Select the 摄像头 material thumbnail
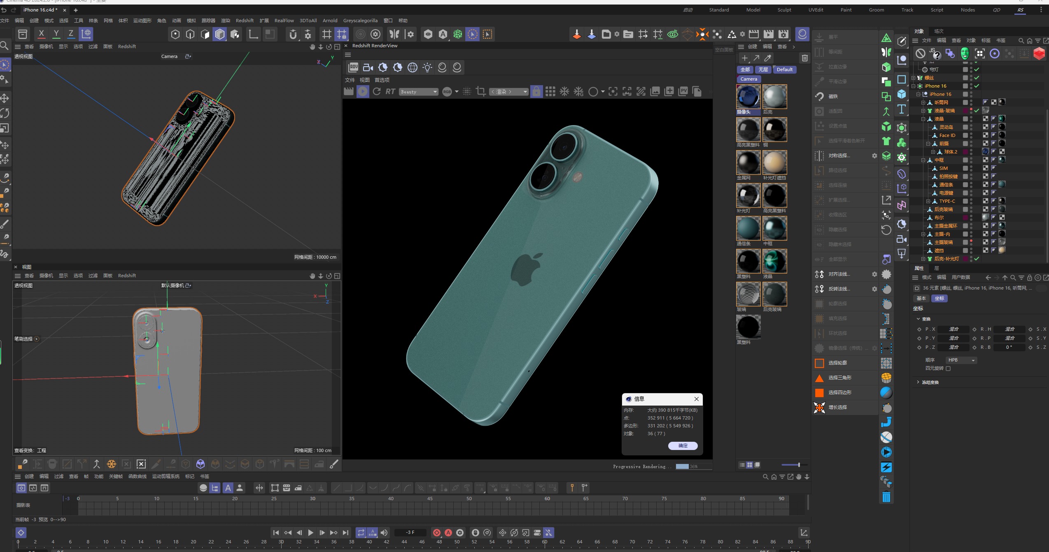Image resolution: width=1049 pixels, height=552 pixels. click(748, 97)
